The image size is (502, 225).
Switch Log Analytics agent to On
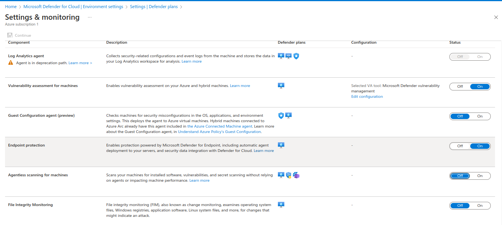pos(480,57)
